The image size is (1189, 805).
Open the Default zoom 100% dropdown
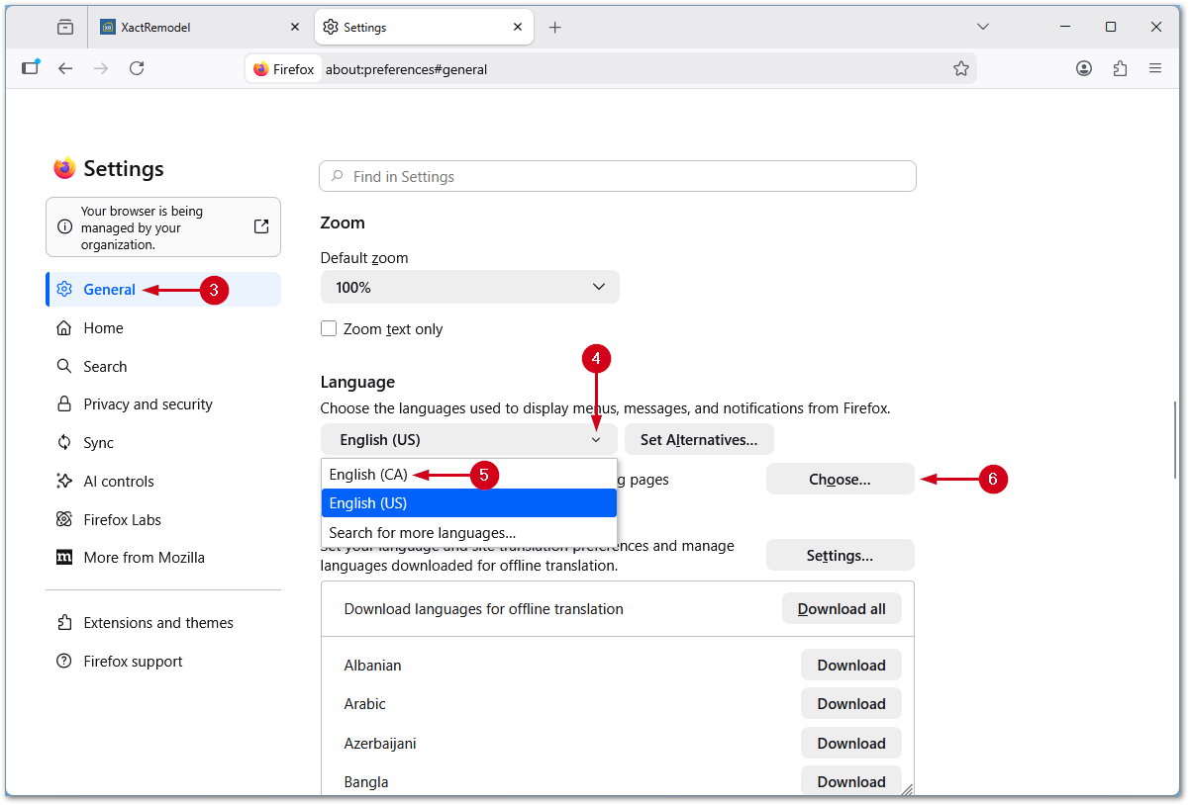tap(469, 287)
